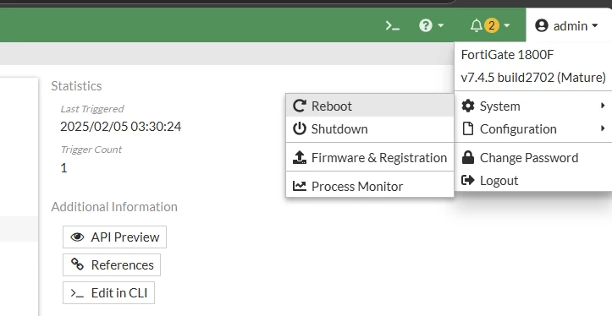
Task: Click the API Preview eye icon
Action: tap(77, 237)
